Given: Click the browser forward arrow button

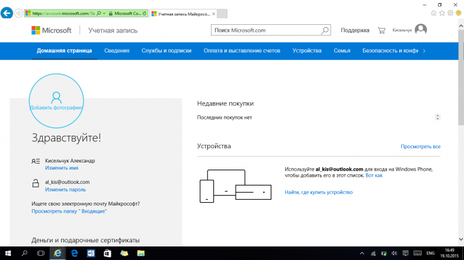Looking at the screenshot, I should click(x=18, y=14).
